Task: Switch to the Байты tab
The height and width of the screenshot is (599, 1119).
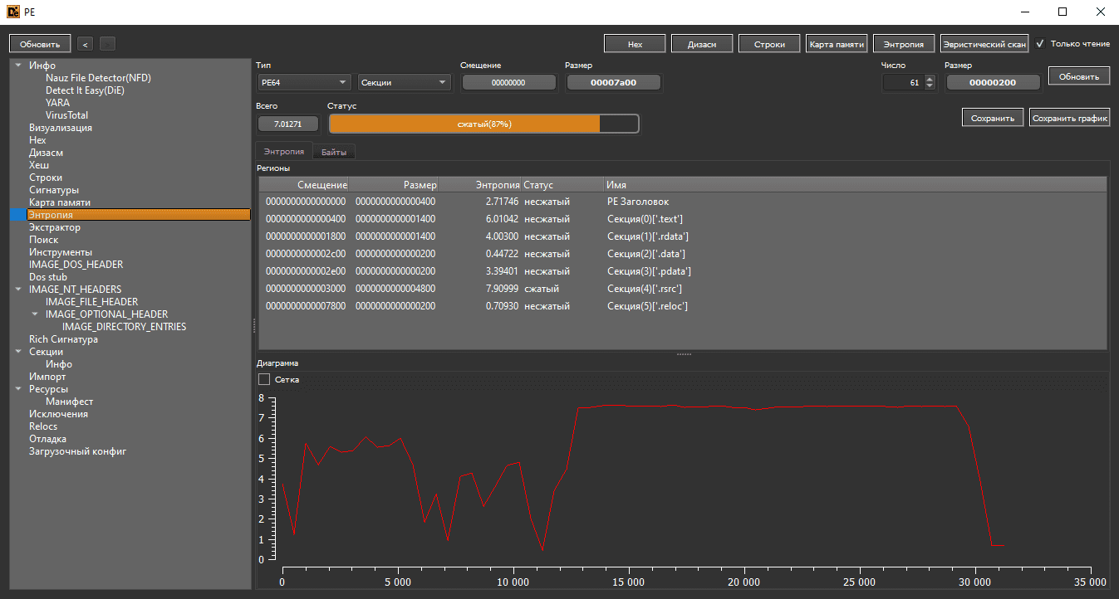Action: pos(334,152)
